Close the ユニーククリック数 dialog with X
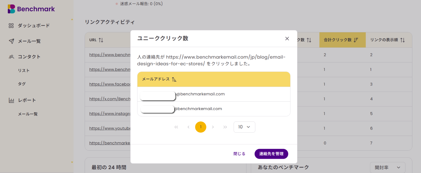Viewport: 421px width, 173px height. (287, 38)
